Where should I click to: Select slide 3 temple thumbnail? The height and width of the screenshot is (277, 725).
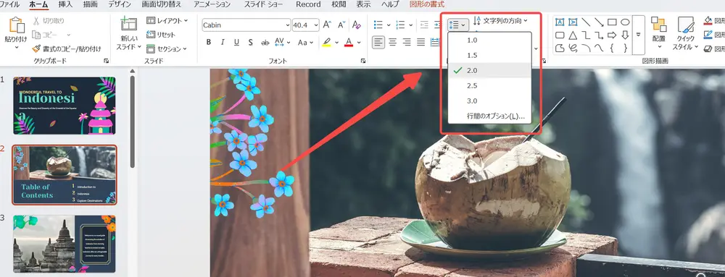[x=65, y=243]
